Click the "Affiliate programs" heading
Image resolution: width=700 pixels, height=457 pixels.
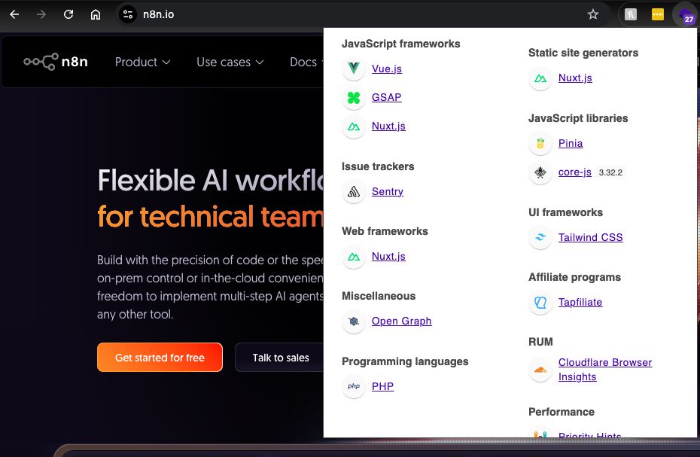coord(574,277)
